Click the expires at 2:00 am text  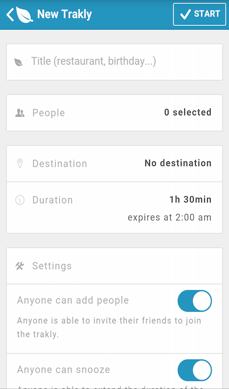(x=170, y=217)
